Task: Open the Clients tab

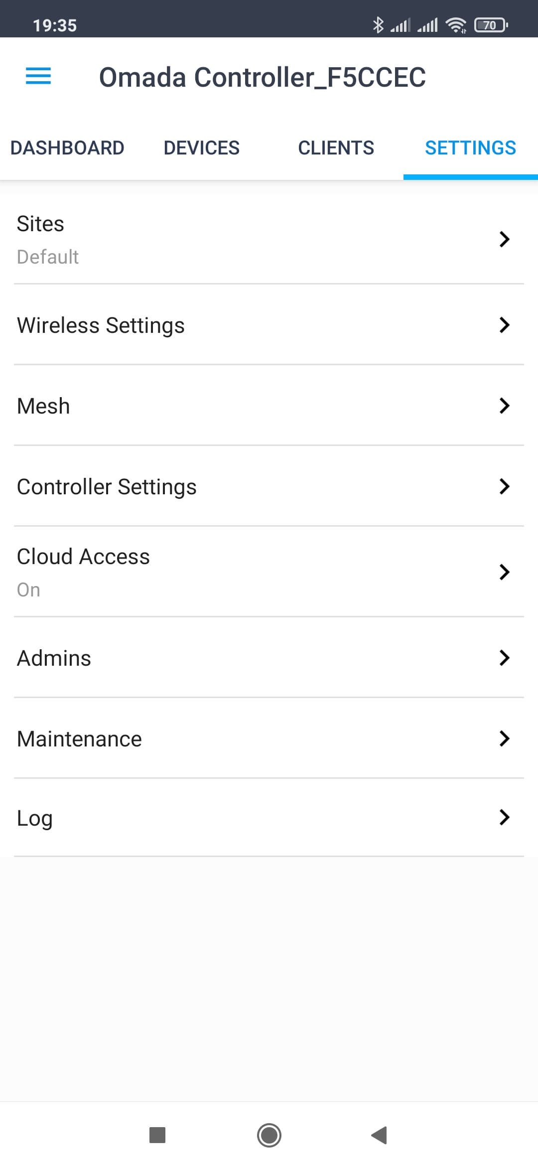Action: pyautogui.click(x=336, y=148)
